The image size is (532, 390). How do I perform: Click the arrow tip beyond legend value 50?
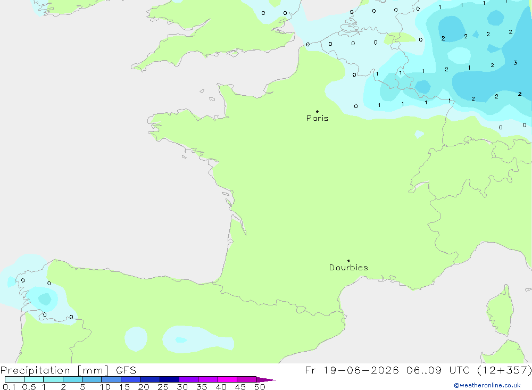pyautogui.click(x=267, y=380)
